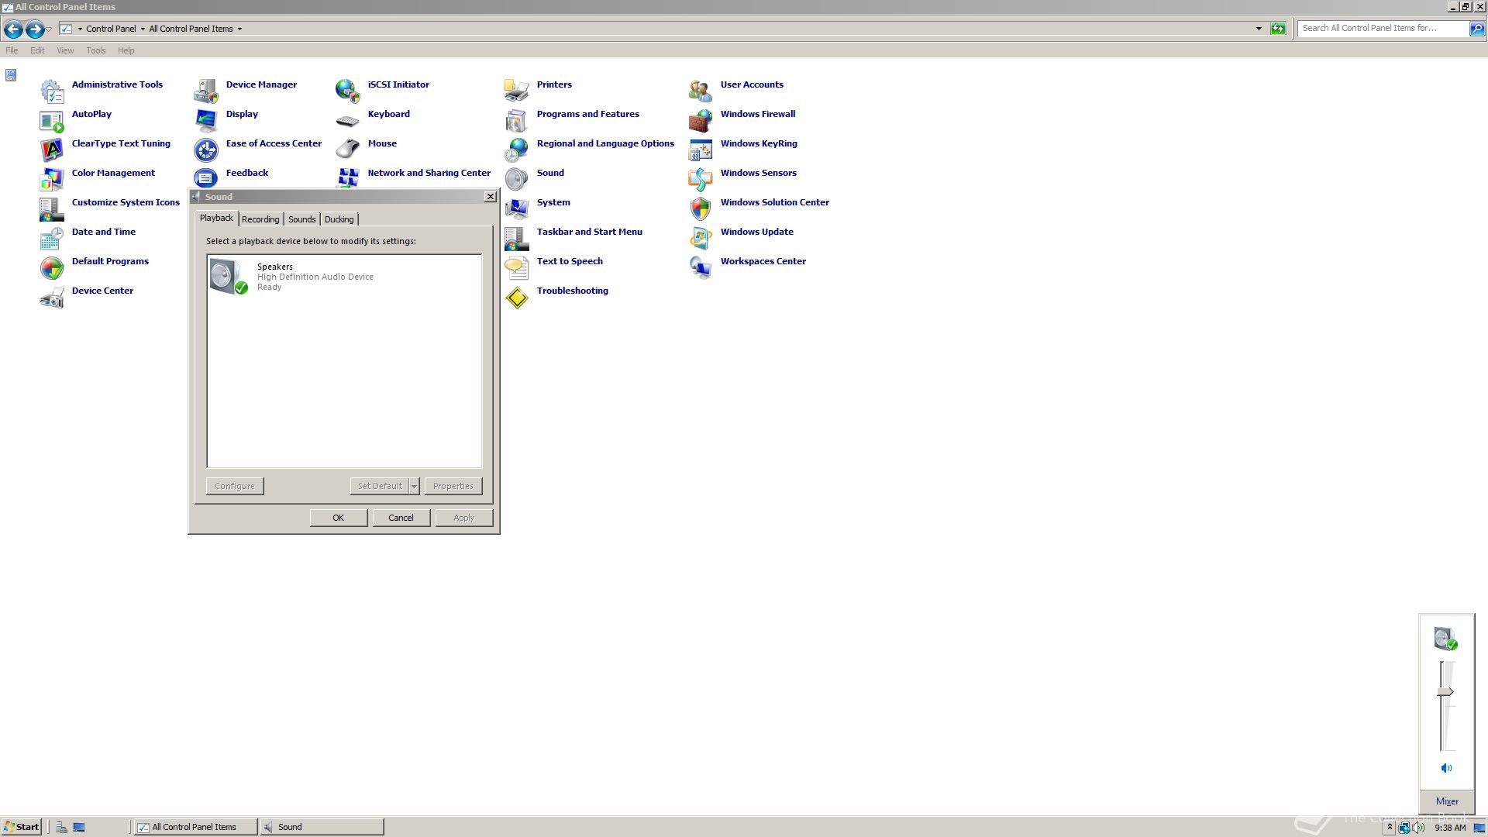Open Default Programs icon

52,268
